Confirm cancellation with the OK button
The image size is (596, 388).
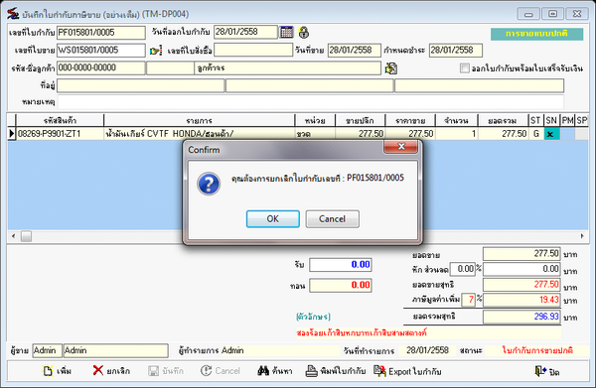click(x=273, y=219)
